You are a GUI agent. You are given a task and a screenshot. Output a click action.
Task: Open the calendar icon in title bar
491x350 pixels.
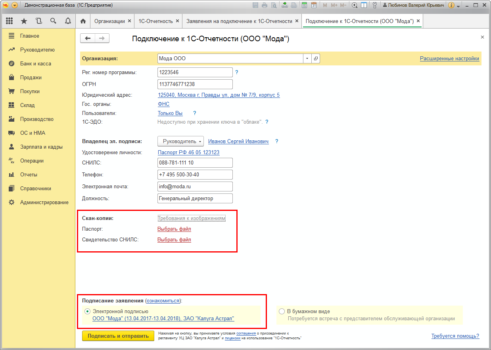pyautogui.click(x=314, y=5)
